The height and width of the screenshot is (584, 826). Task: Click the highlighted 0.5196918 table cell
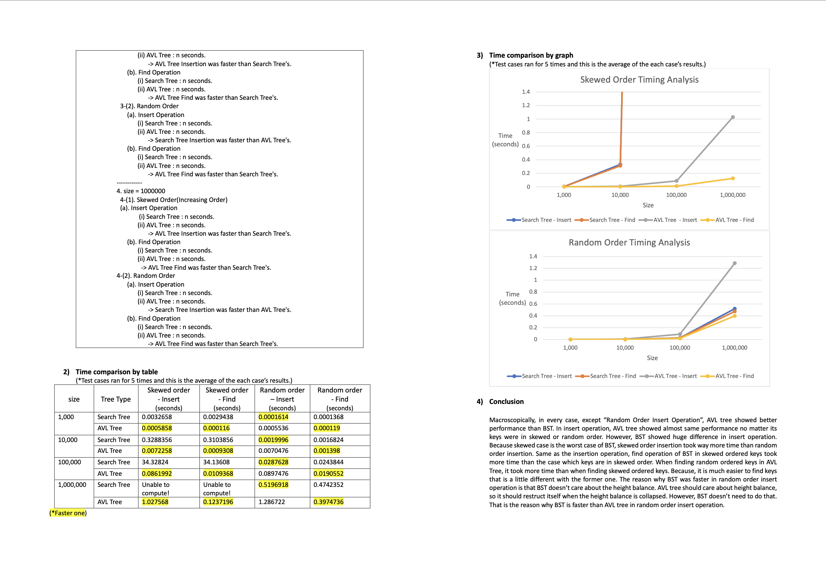[x=273, y=485]
